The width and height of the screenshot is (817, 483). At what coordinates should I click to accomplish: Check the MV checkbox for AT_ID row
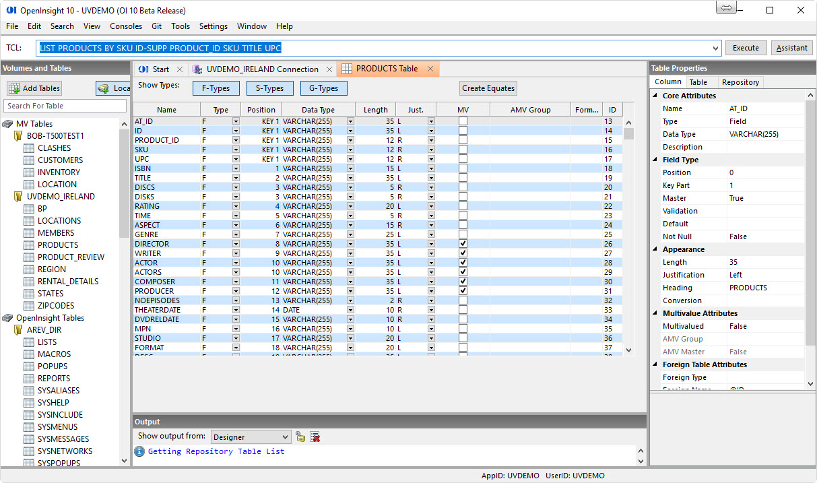click(463, 121)
